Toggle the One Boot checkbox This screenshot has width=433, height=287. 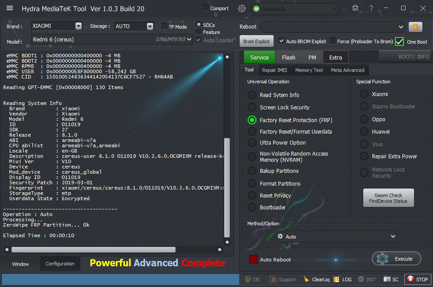(399, 41)
